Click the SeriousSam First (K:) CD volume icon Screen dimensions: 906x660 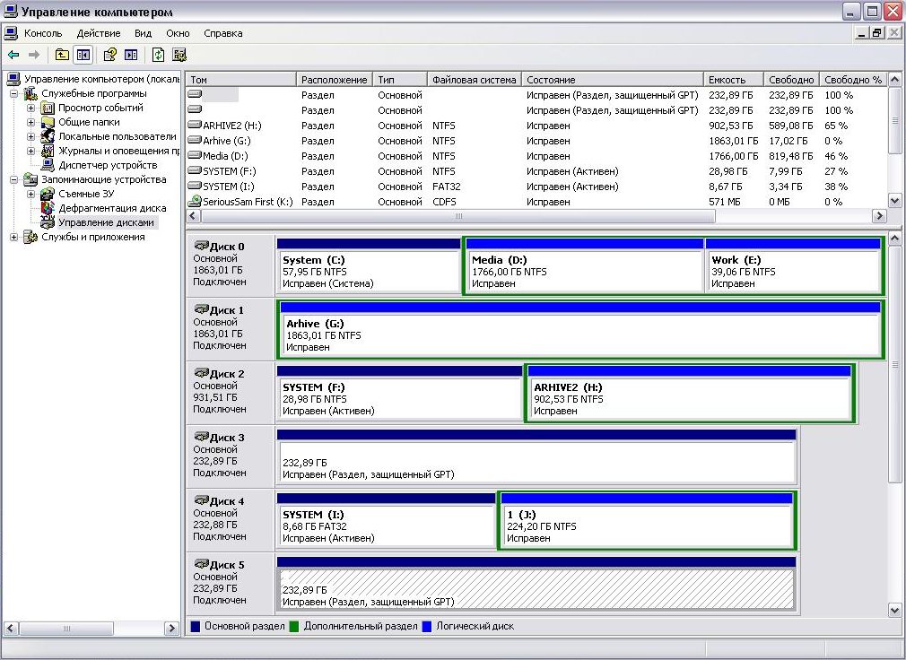[195, 202]
